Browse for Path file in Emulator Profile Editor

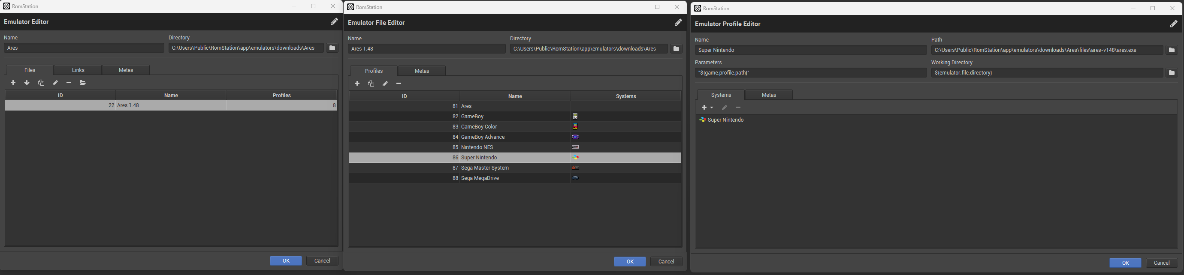[1171, 50]
